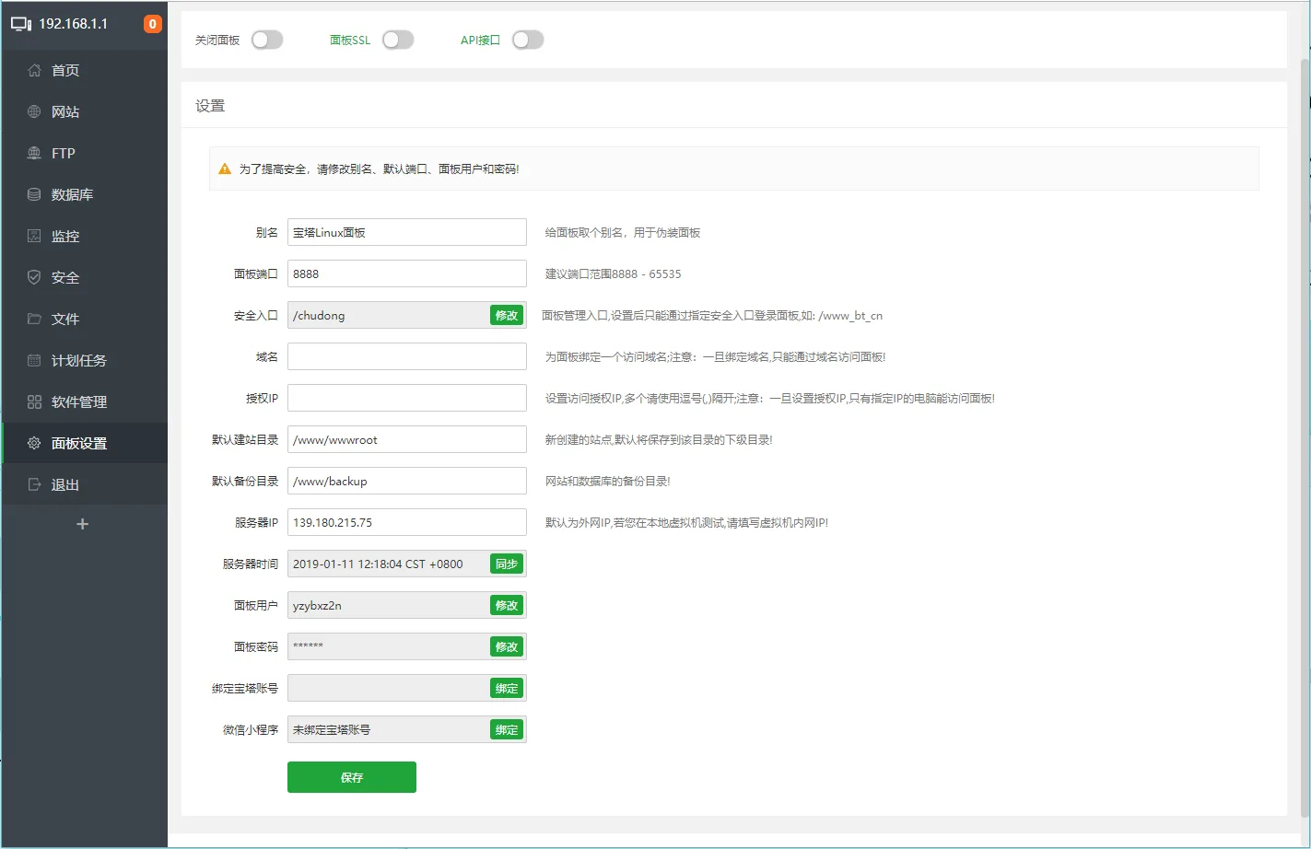Click the 建议端口范围8888 - 65535 hint
Viewport: 1311px width, 849px height.
pos(613,274)
